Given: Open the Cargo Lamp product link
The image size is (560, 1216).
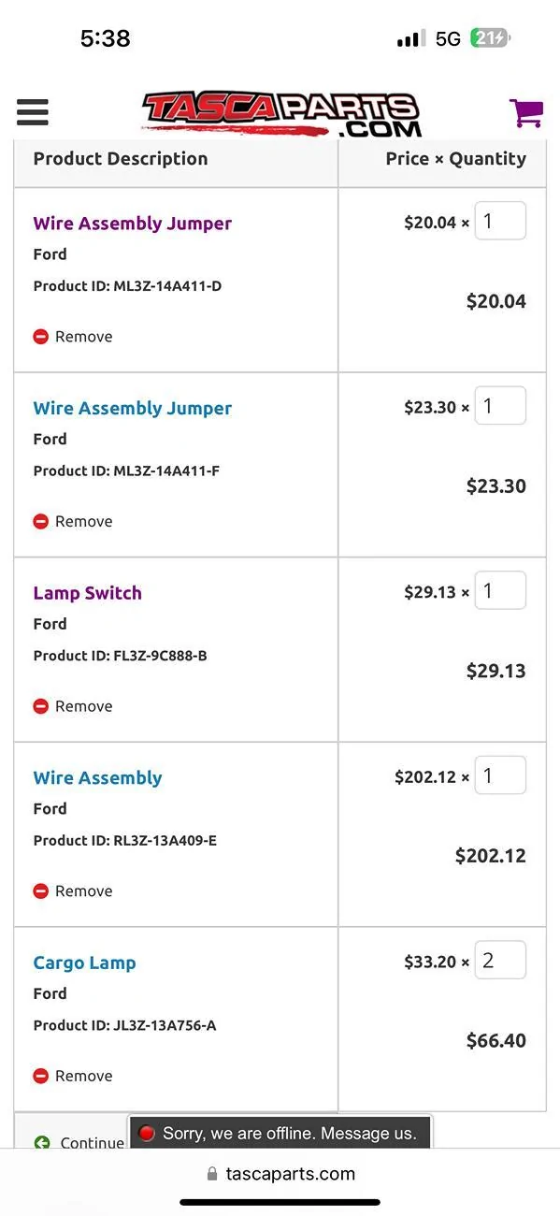Looking at the screenshot, I should pyautogui.click(x=84, y=962).
